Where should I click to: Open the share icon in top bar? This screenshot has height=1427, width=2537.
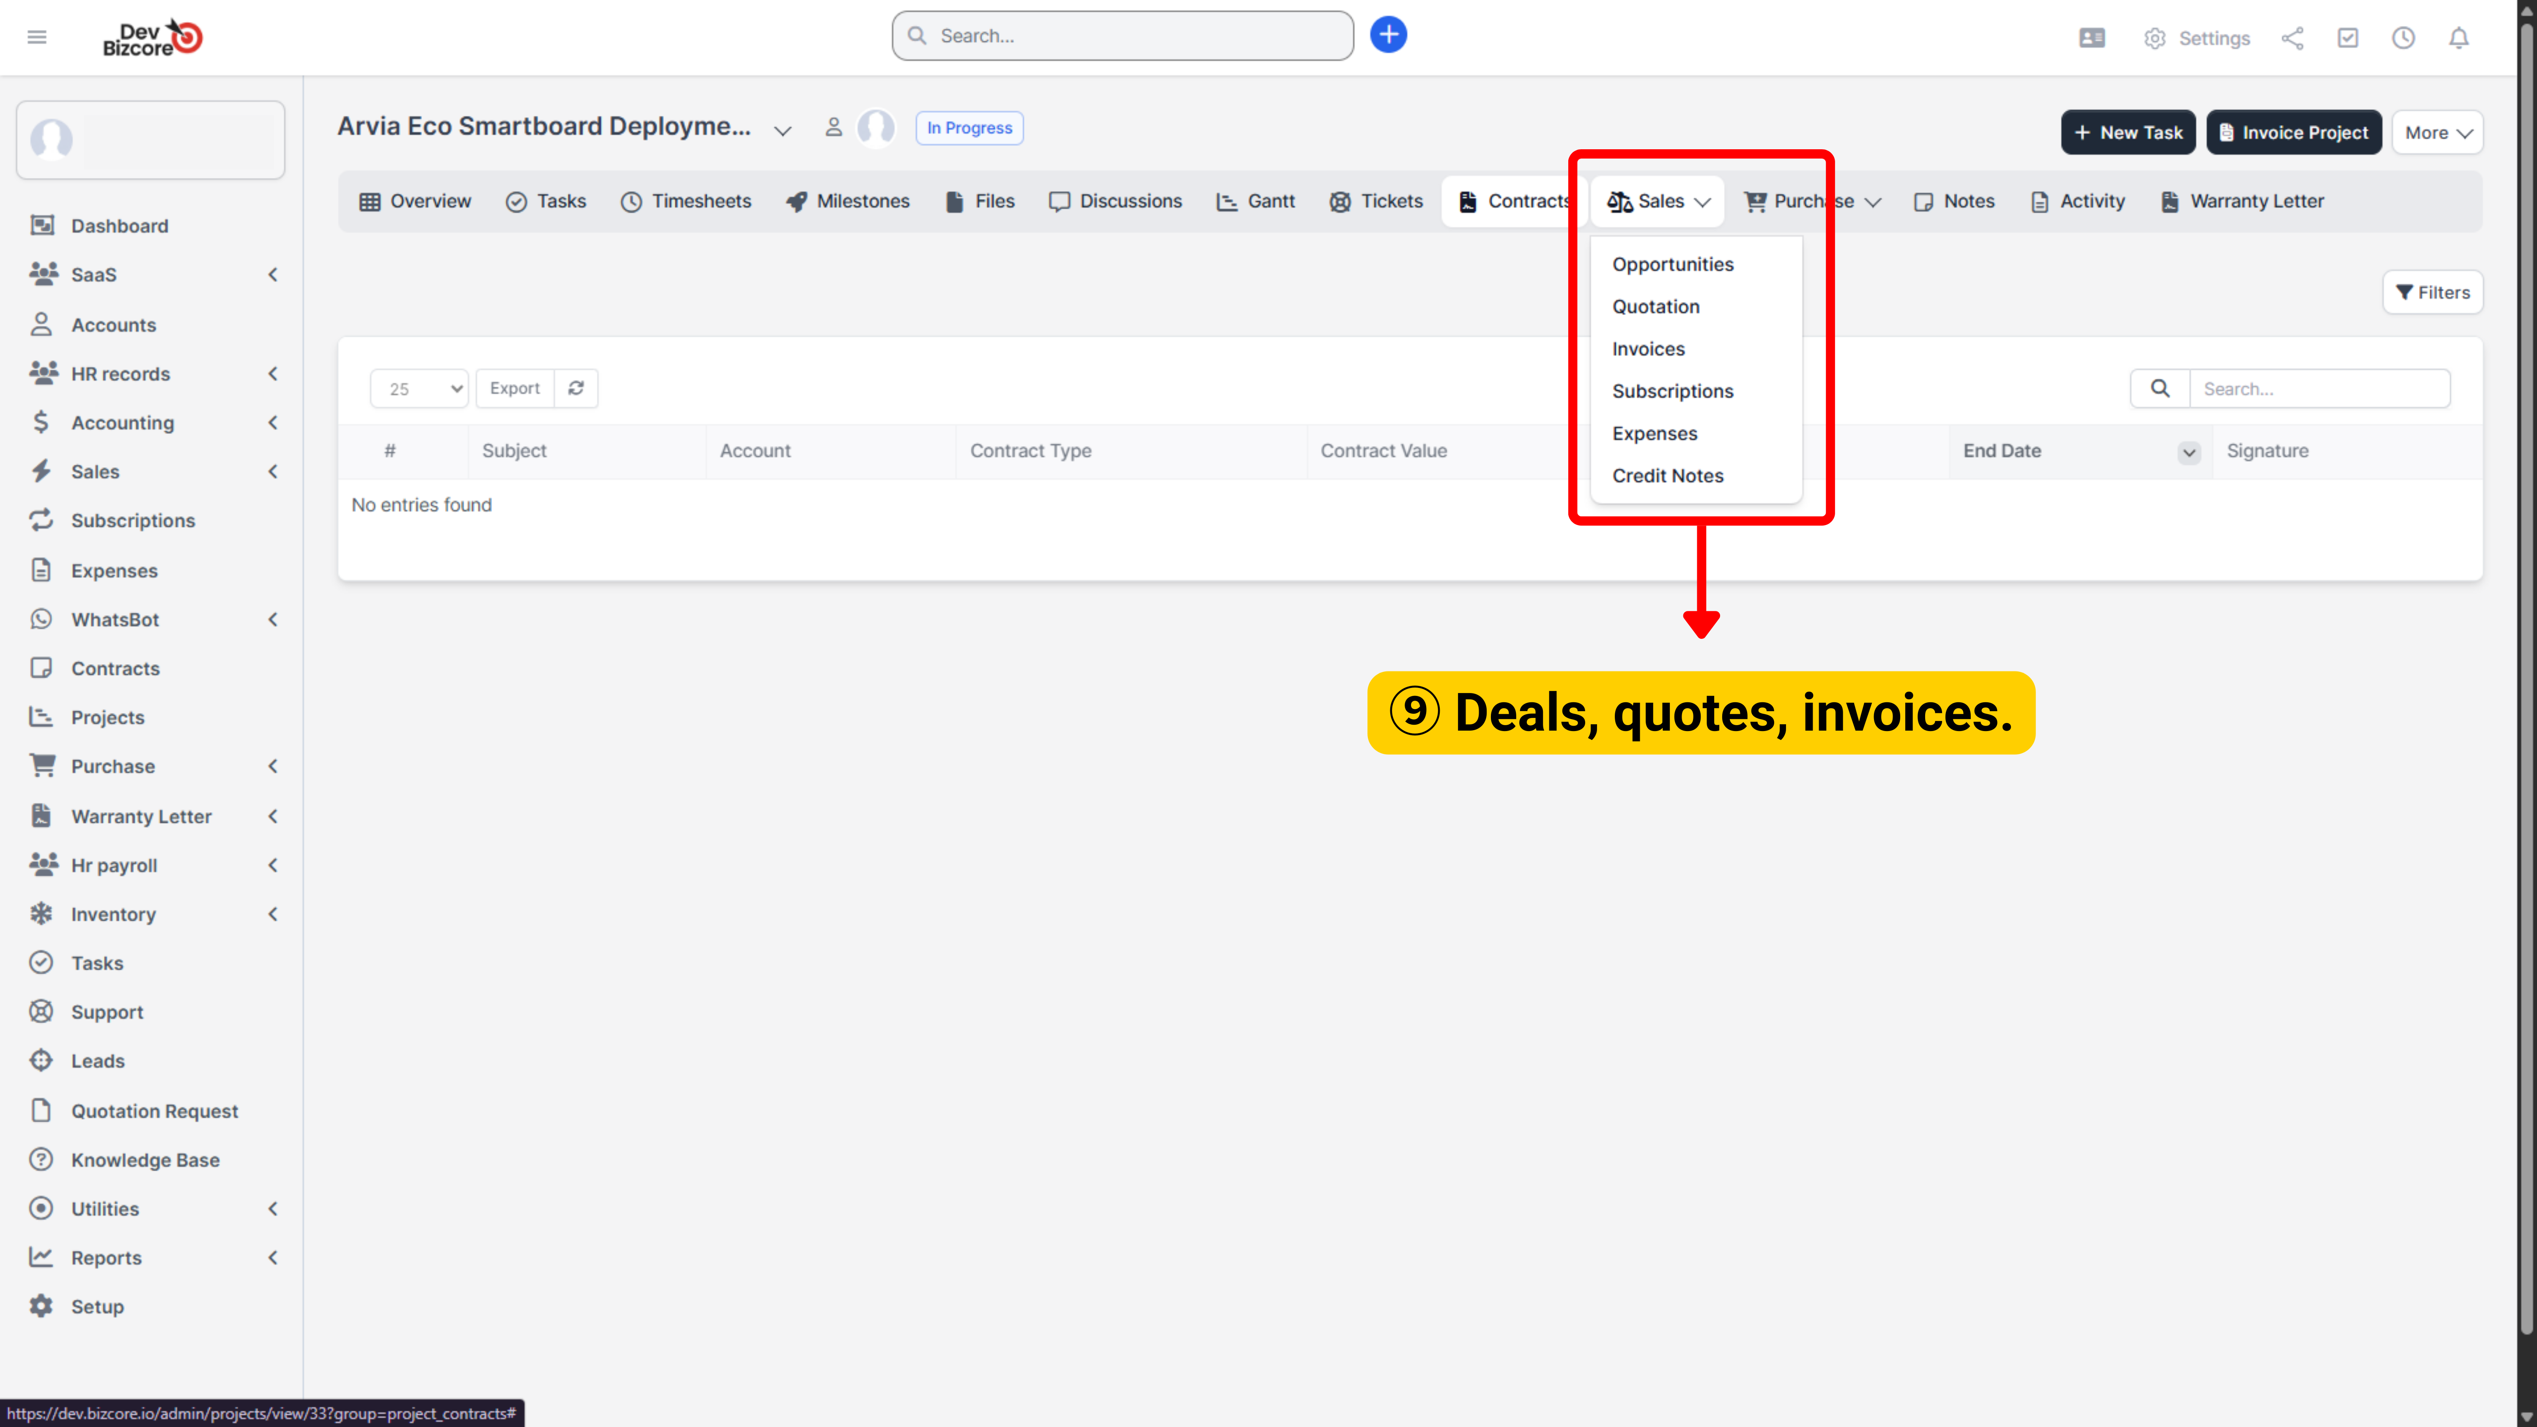pyautogui.click(x=2292, y=38)
